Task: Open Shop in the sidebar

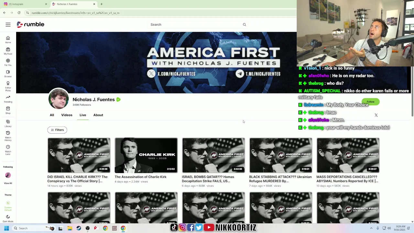Action: tap(8, 110)
